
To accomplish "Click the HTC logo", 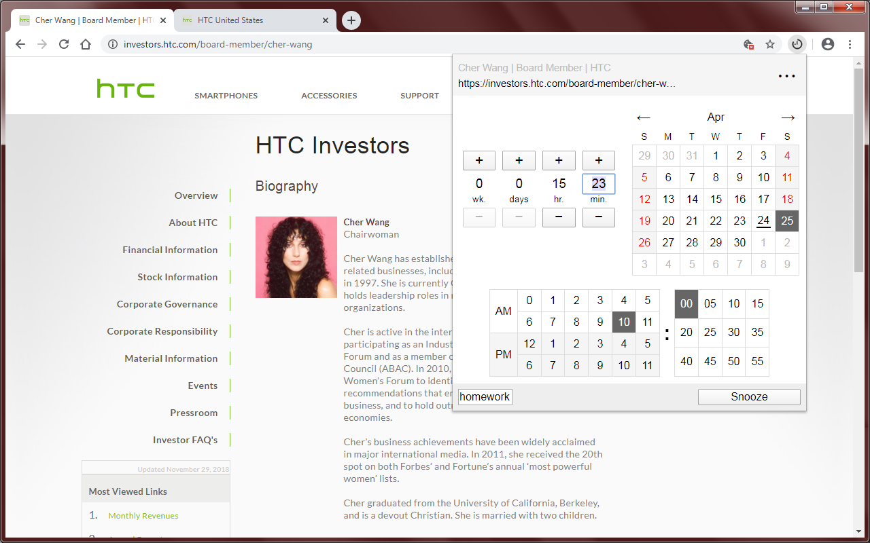I will 126,89.
